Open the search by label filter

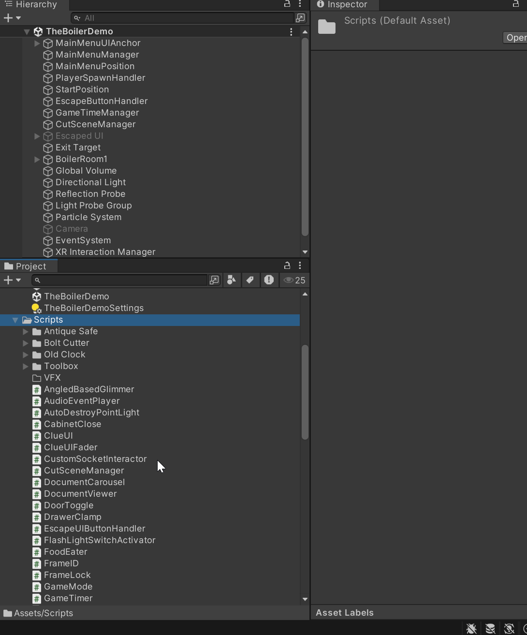tap(250, 280)
